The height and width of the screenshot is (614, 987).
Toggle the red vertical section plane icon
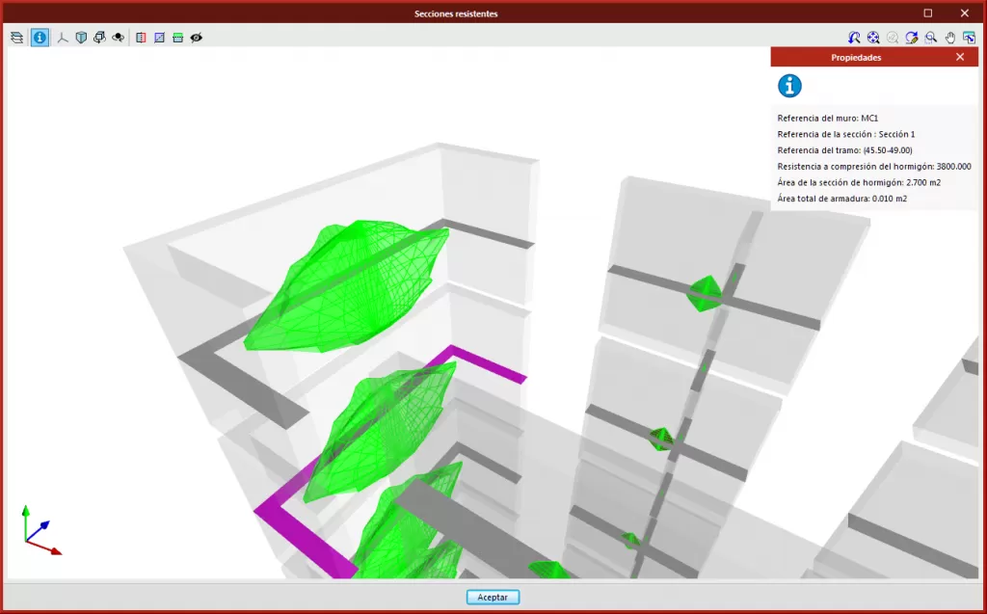point(142,38)
